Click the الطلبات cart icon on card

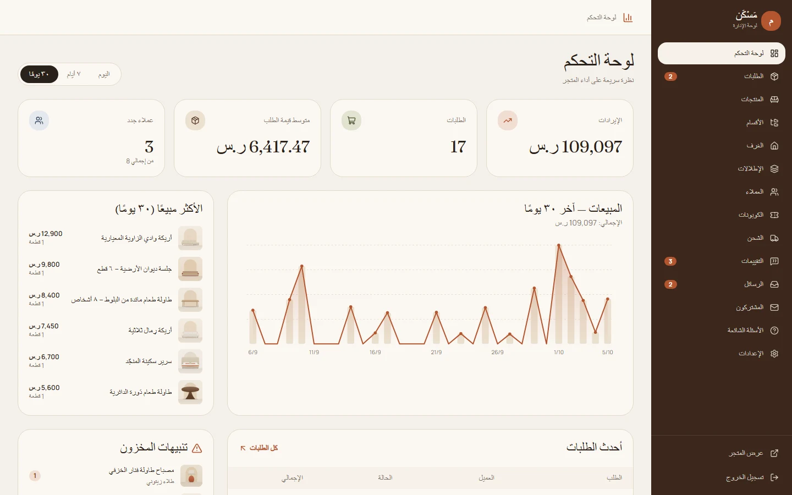351,120
